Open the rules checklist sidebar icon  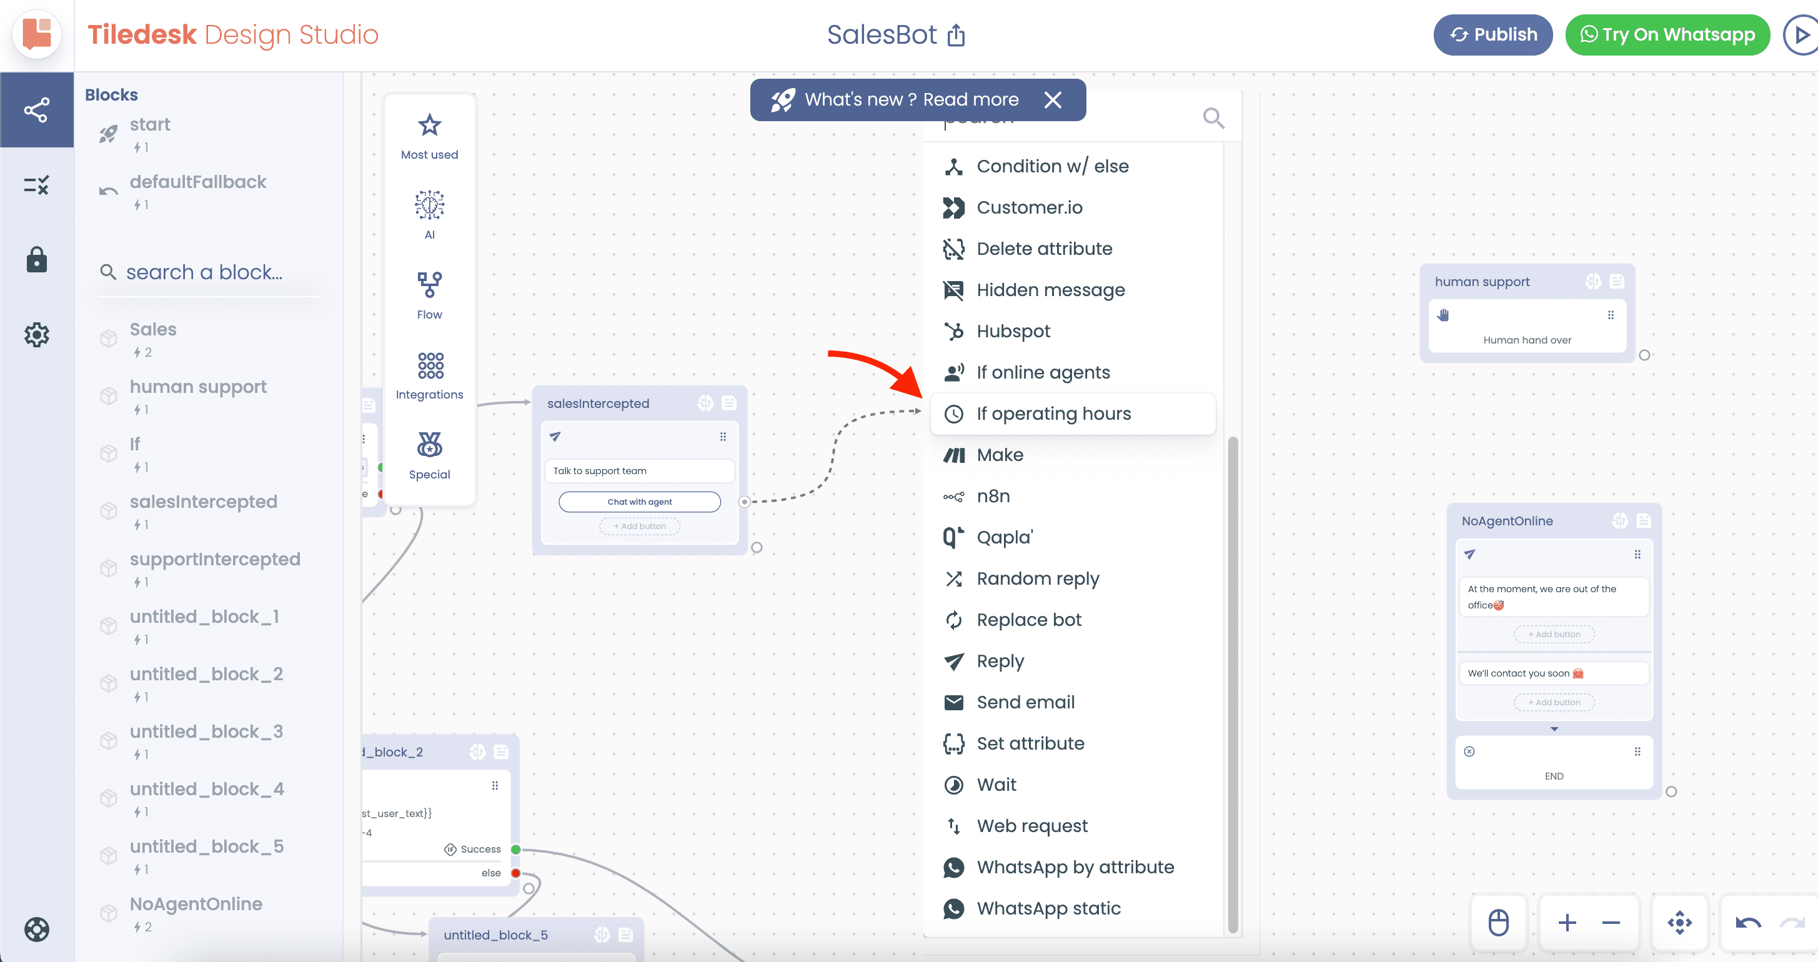click(x=37, y=185)
